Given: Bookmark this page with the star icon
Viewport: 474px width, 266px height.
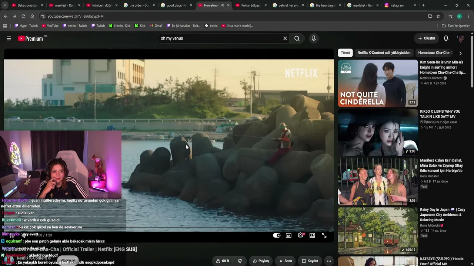Looking at the screenshot, I should tap(438, 16).
